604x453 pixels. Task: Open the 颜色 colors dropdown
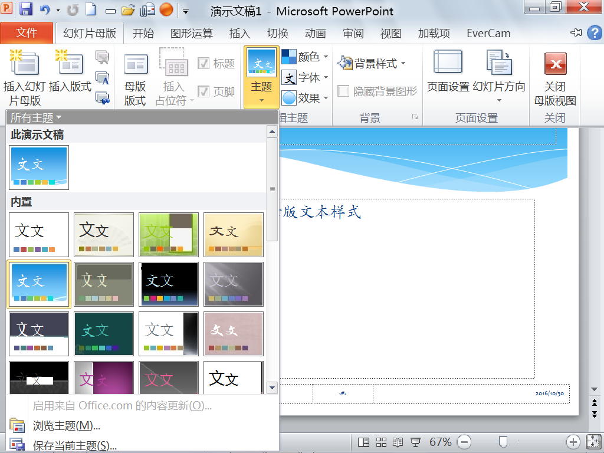point(305,57)
